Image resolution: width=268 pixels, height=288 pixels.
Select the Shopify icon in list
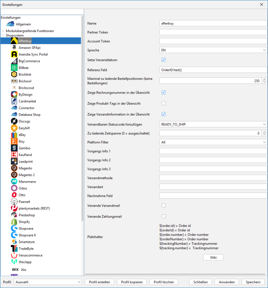point(14,222)
